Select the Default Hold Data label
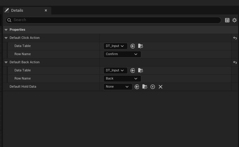 click(23, 86)
